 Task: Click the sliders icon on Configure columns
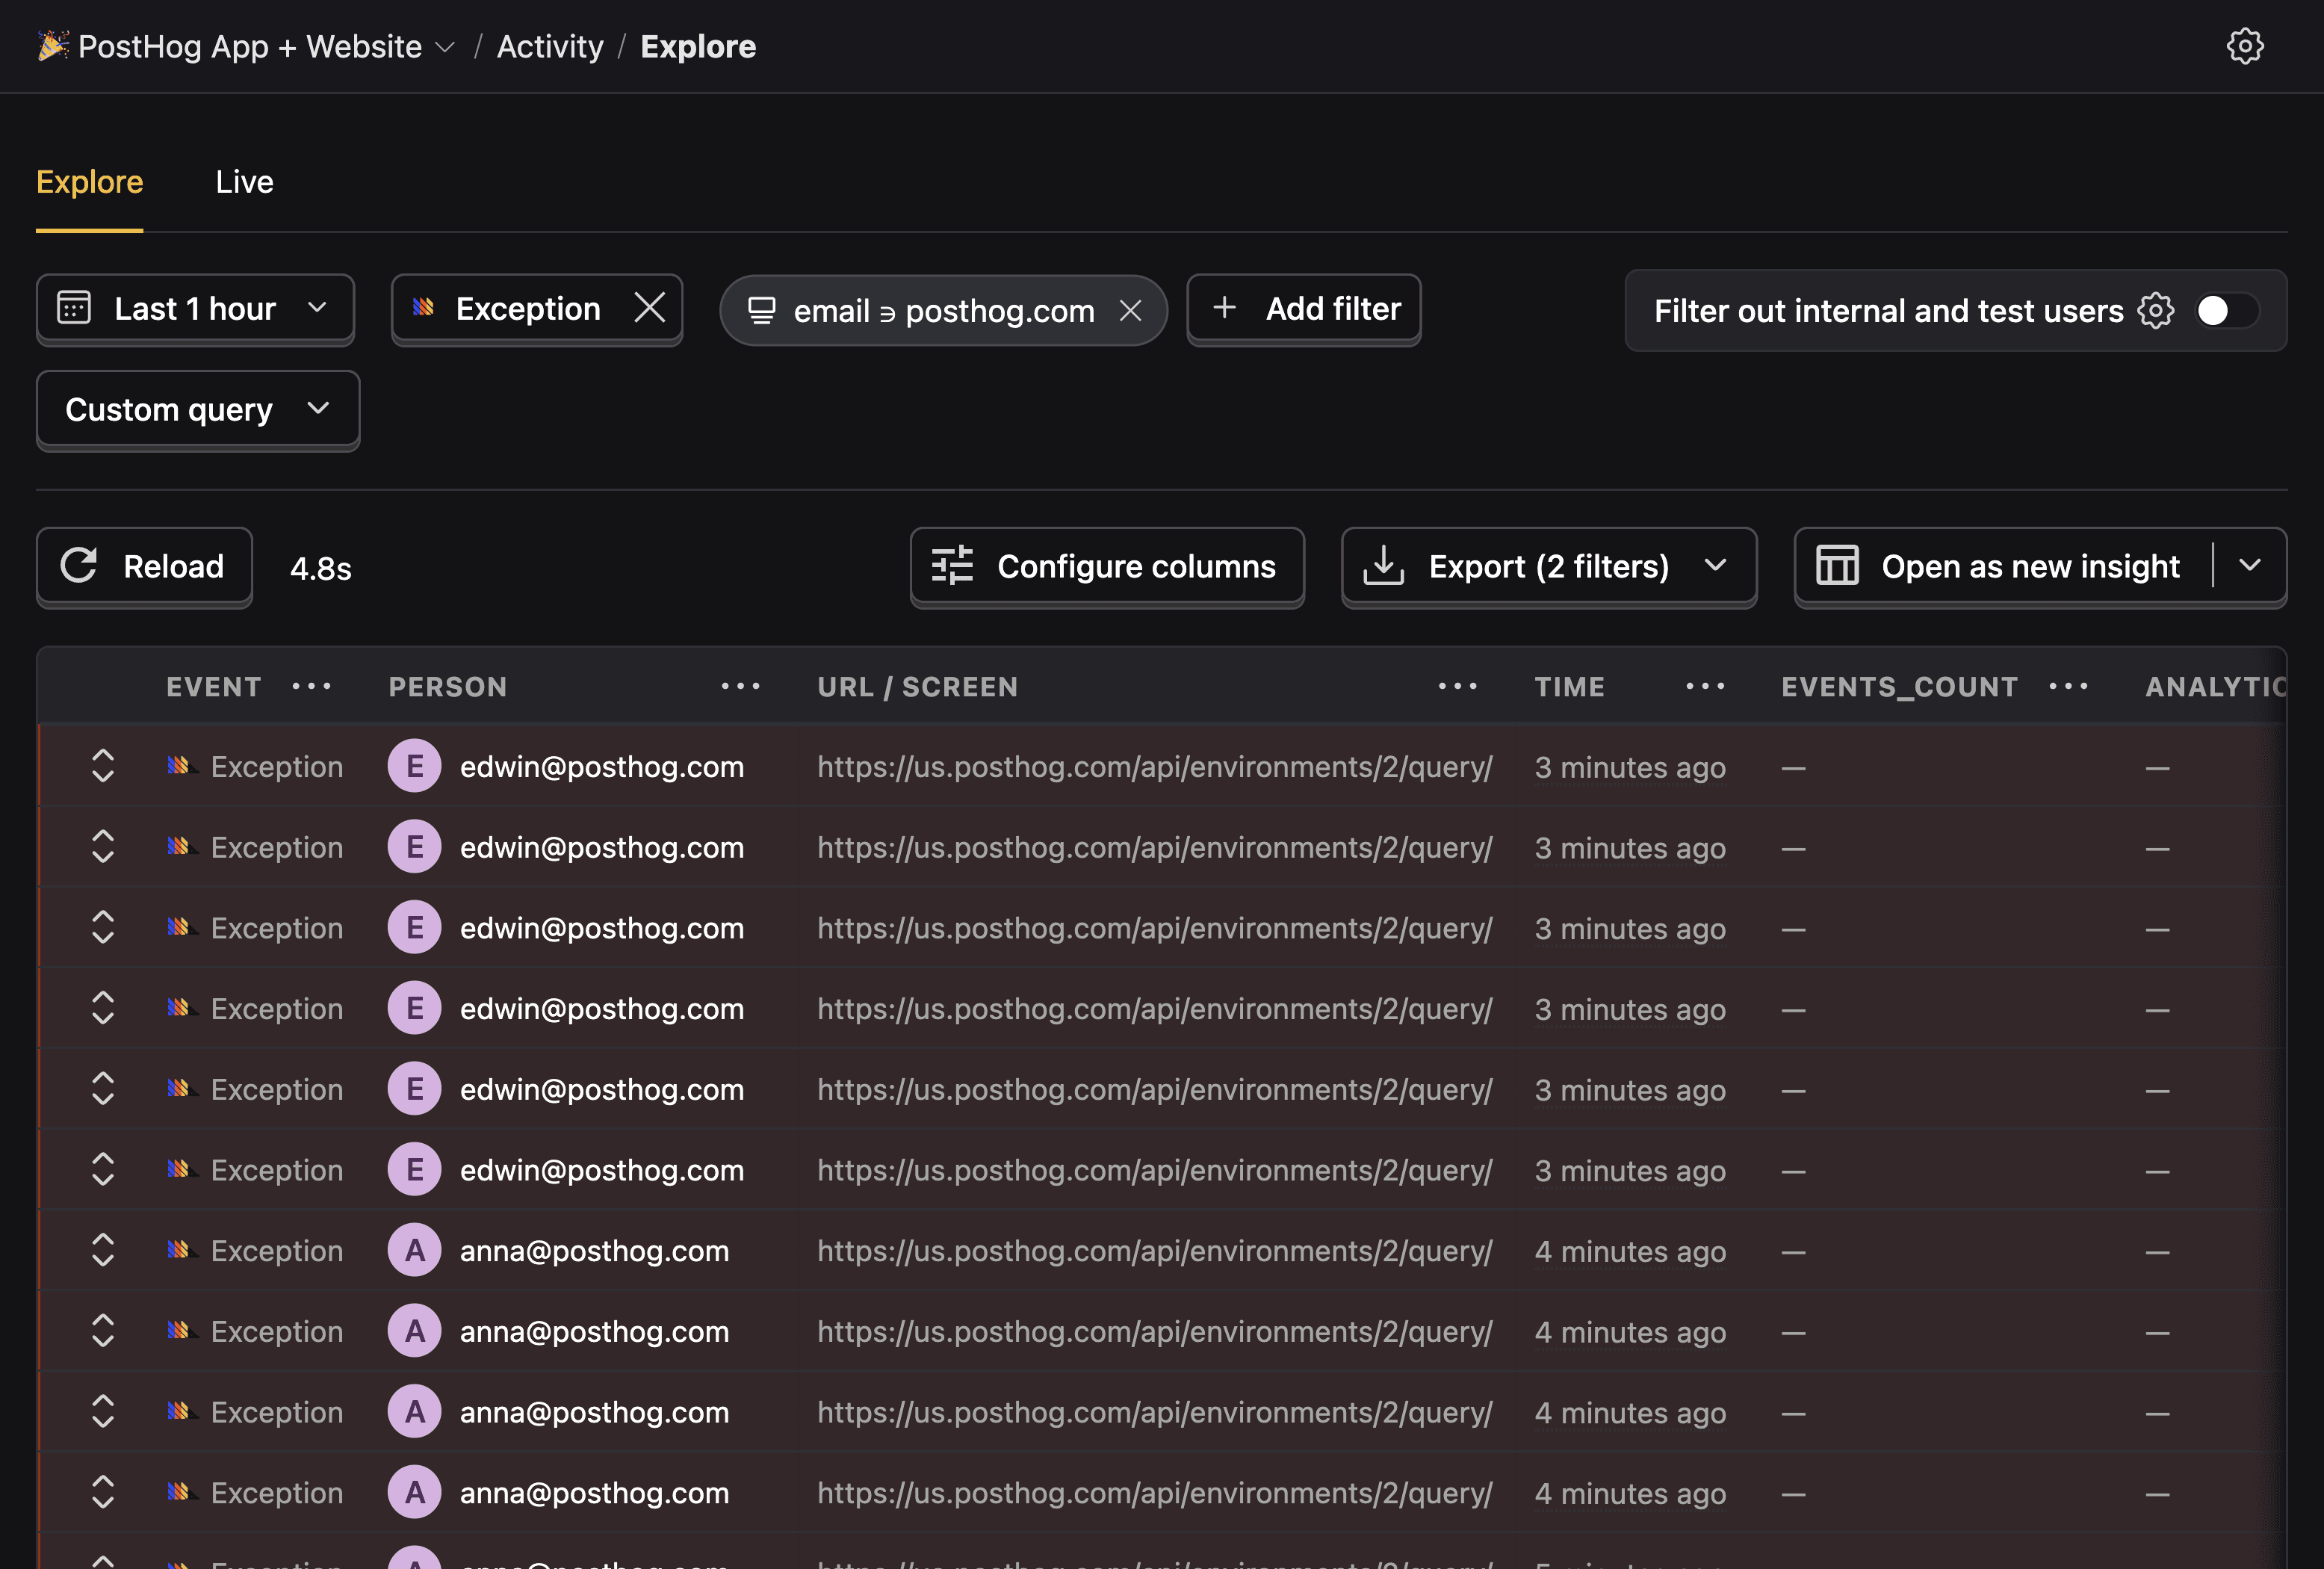click(952, 566)
